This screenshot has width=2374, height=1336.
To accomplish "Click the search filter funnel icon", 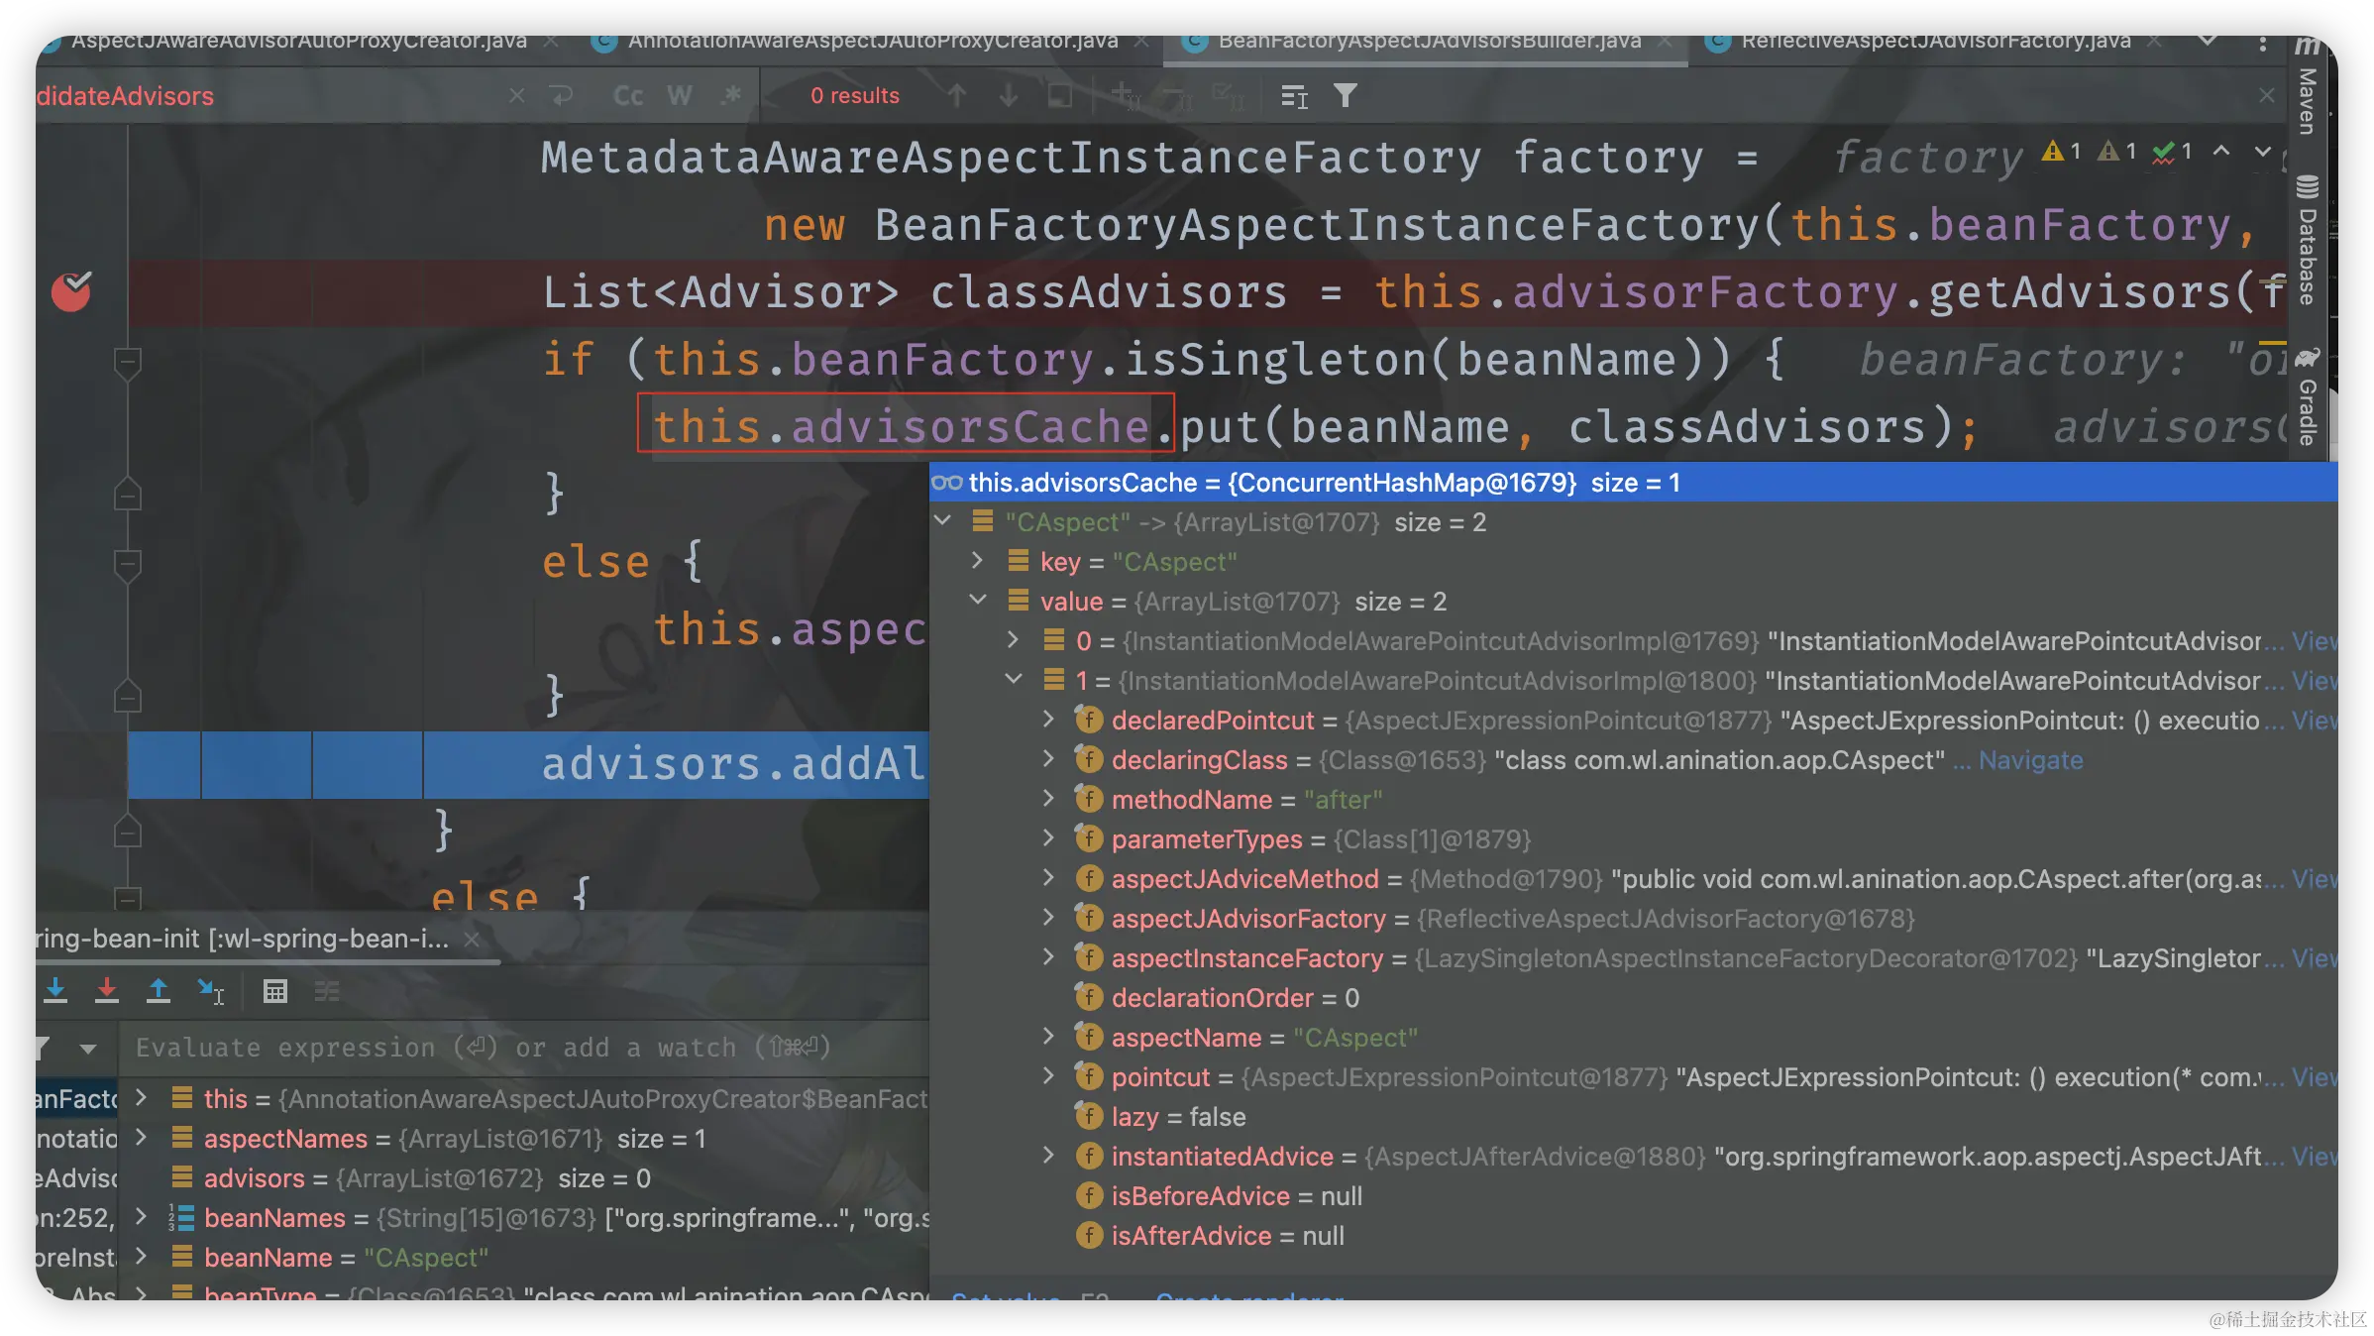I will click(x=1345, y=96).
